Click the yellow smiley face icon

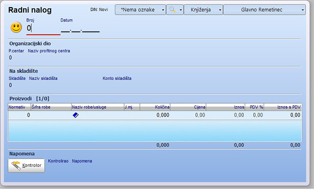[x=16, y=27]
